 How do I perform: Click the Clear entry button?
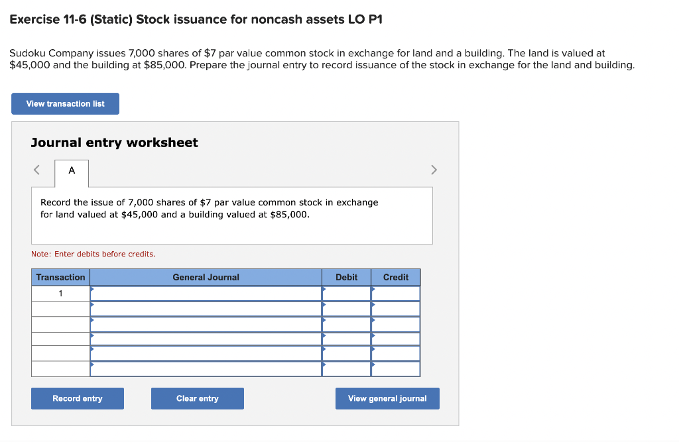pos(197,398)
